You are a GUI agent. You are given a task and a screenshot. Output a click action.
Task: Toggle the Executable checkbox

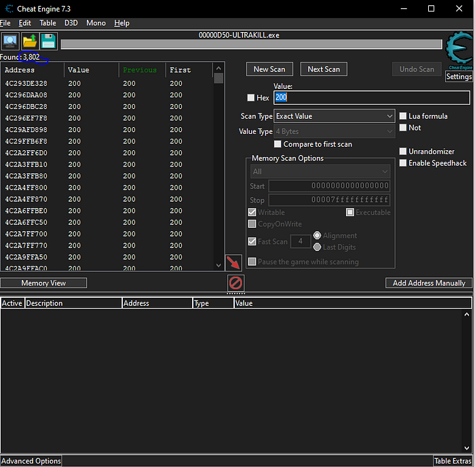pyautogui.click(x=350, y=212)
